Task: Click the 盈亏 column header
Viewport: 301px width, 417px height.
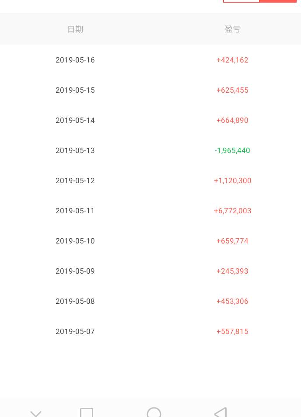Action: pos(232,29)
